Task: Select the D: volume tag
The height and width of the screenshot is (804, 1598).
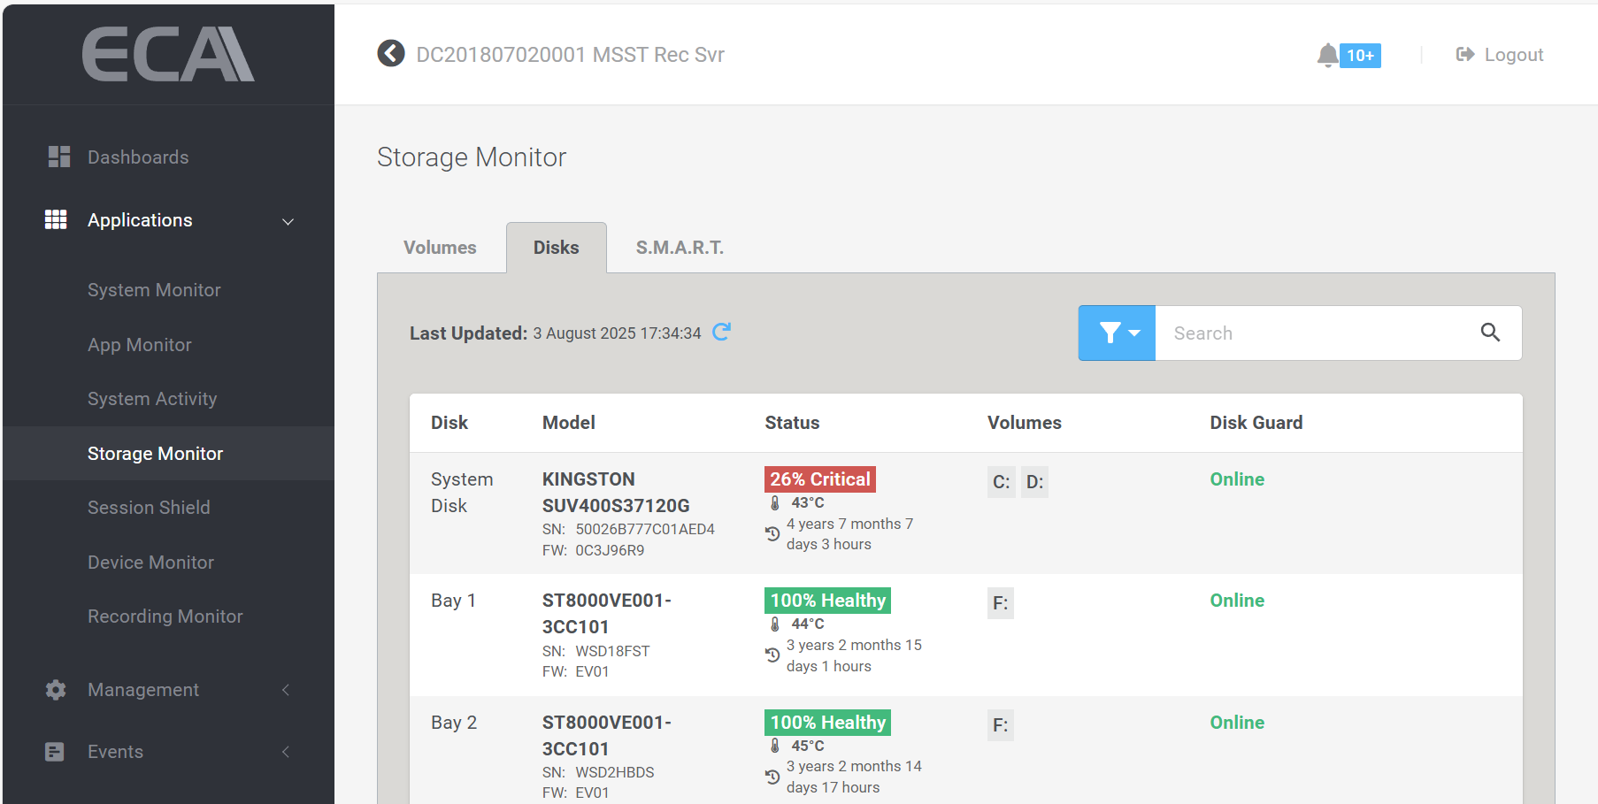Action: (x=1034, y=482)
